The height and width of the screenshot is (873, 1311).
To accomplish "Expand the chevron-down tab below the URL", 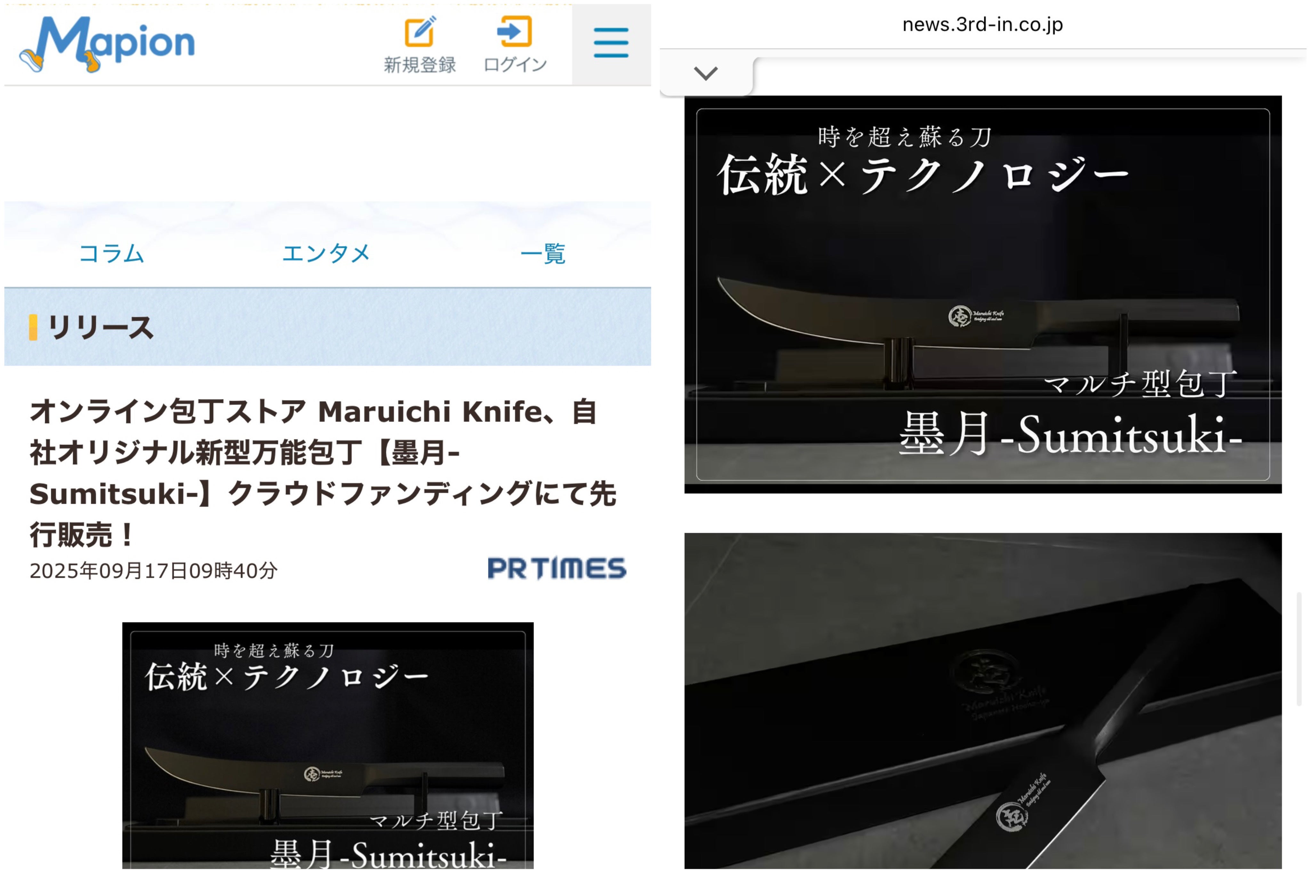I will [705, 73].
